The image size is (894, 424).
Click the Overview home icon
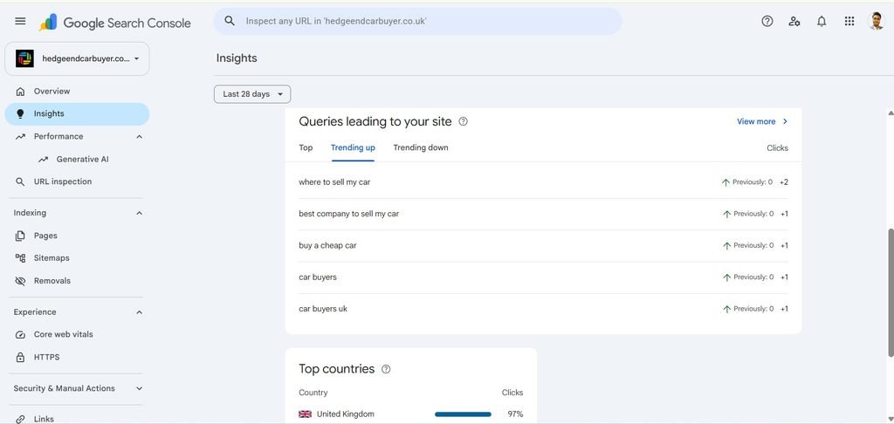pos(21,92)
